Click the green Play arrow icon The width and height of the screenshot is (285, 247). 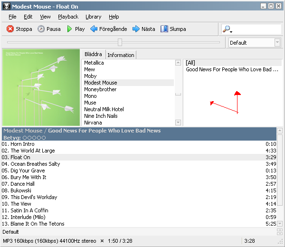[x=69, y=29]
